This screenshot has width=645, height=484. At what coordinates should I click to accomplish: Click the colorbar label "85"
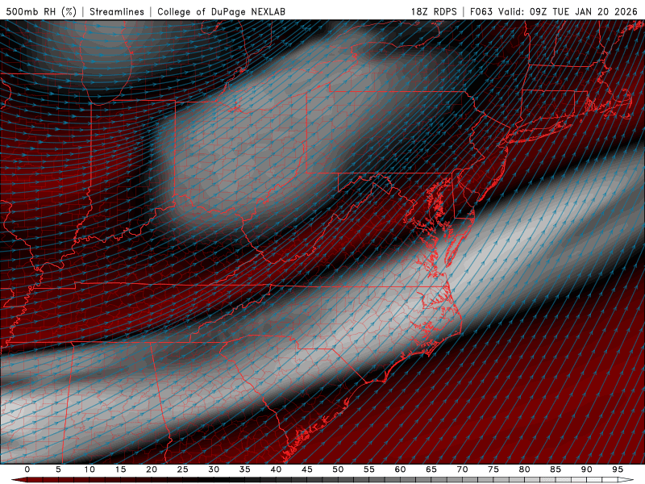(556, 469)
